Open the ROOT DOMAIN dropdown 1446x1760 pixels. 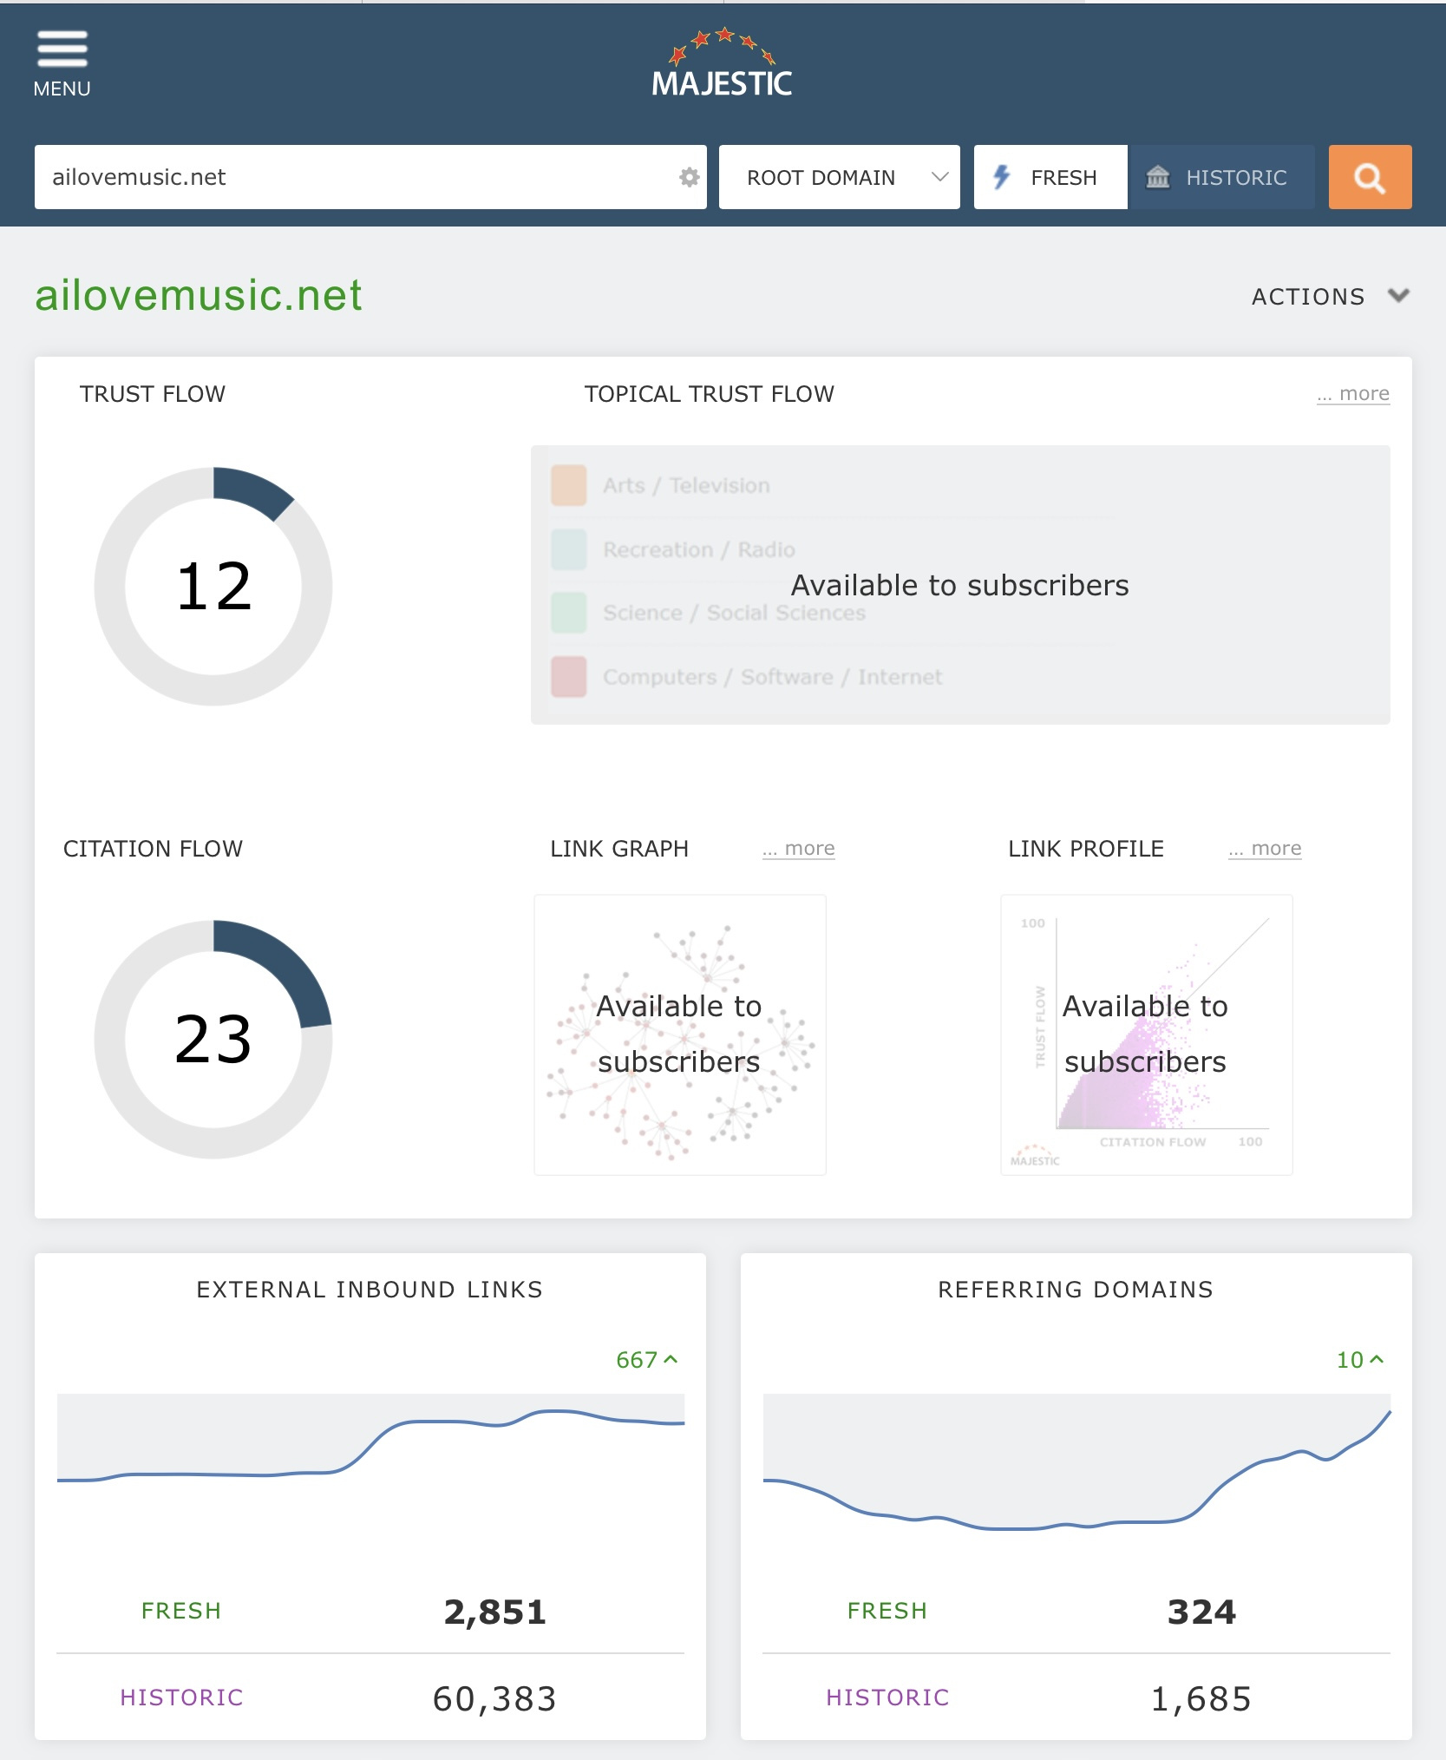pyautogui.click(x=839, y=177)
